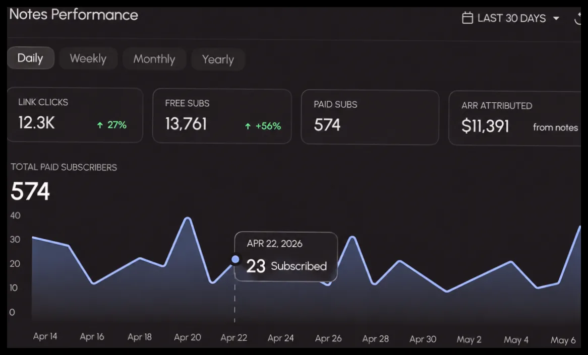Click the green up arrow in LINK CLICKS card
Image resolution: width=588 pixels, height=355 pixels.
(100, 125)
